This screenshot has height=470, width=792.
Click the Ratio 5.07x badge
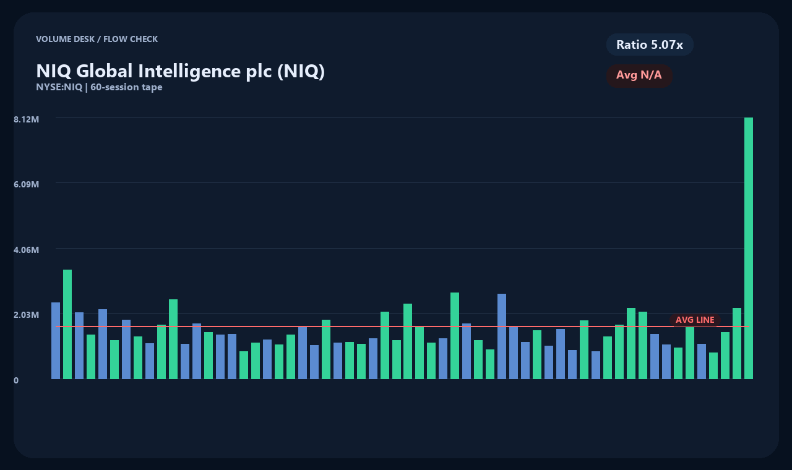coord(650,45)
